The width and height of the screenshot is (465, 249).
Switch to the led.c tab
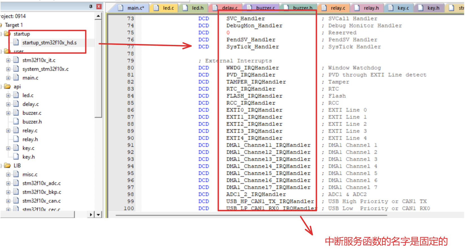coord(168,8)
